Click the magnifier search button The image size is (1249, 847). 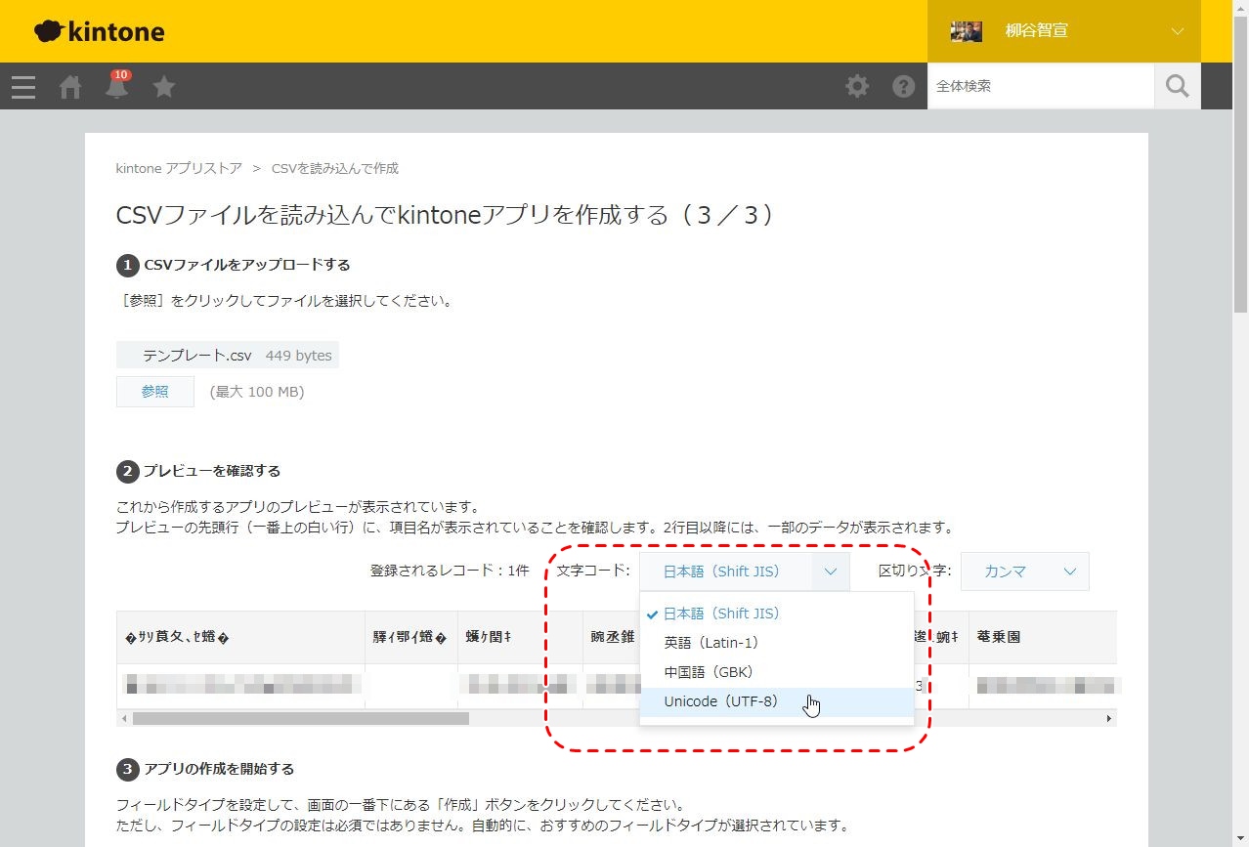pyautogui.click(x=1177, y=87)
